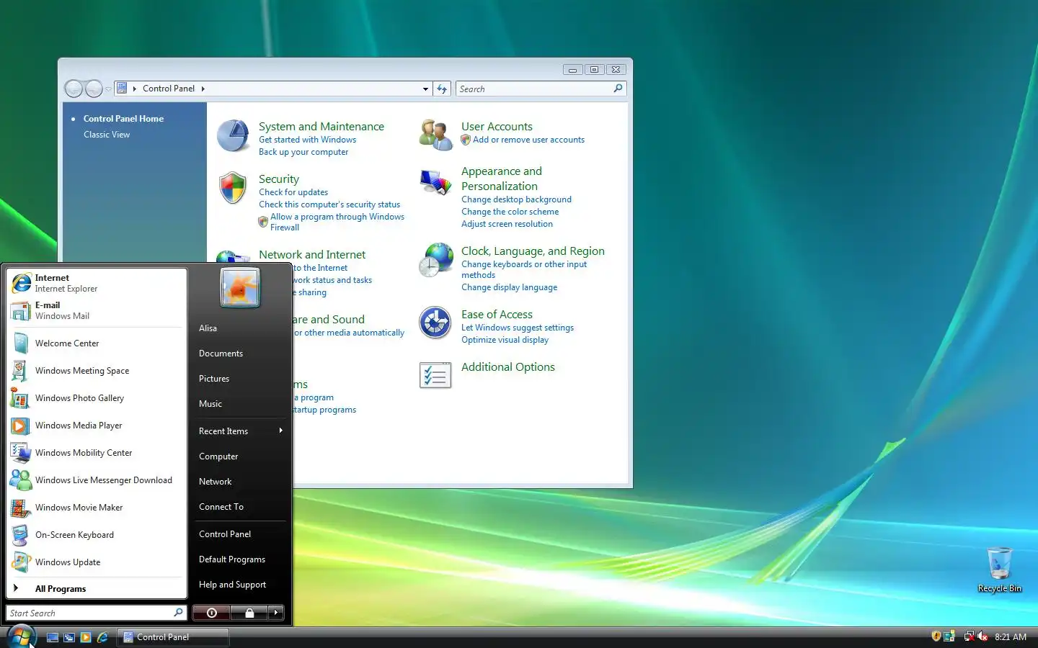Expand Recent Items submenu
Image resolution: width=1038 pixels, height=648 pixels.
pos(240,431)
